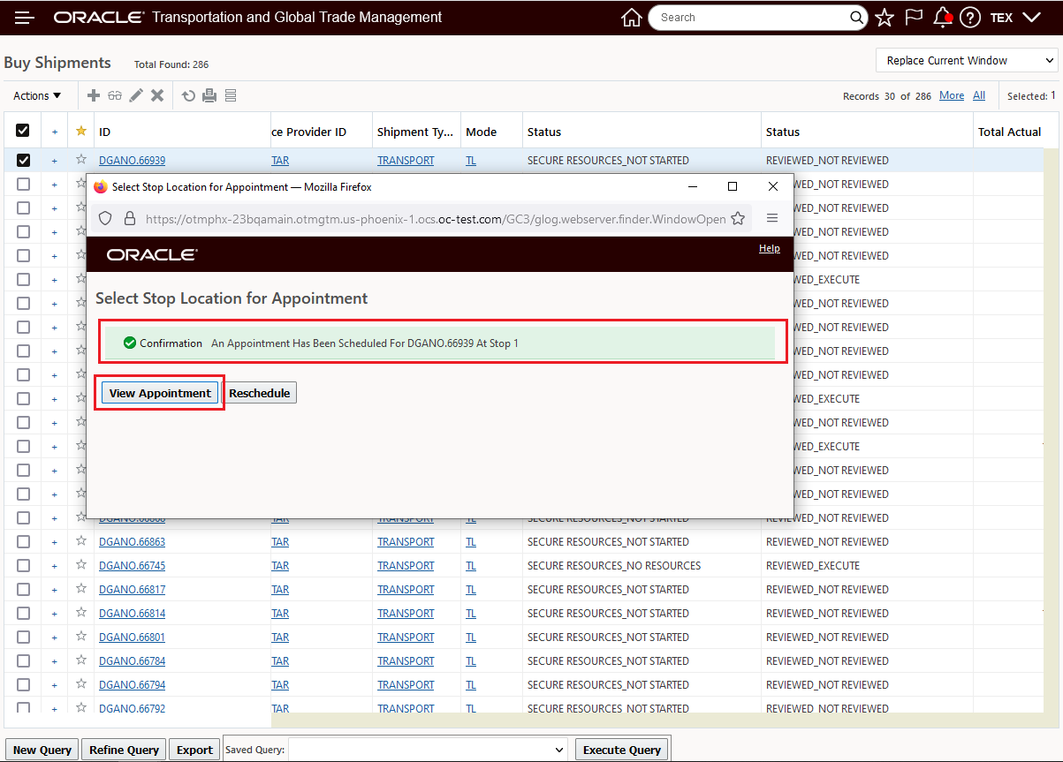Click the Print toolbar icon

click(209, 95)
